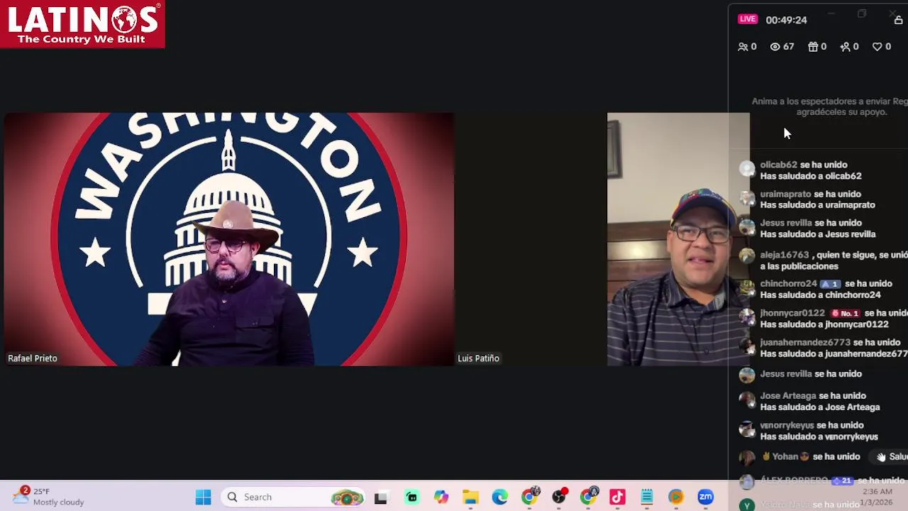This screenshot has height=511, width=908.
Task: Click the 'Anima a los espectadores' notice text
Action: tap(830, 106)
